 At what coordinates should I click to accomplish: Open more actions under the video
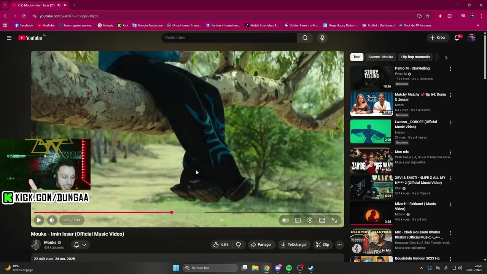[339, 245]
